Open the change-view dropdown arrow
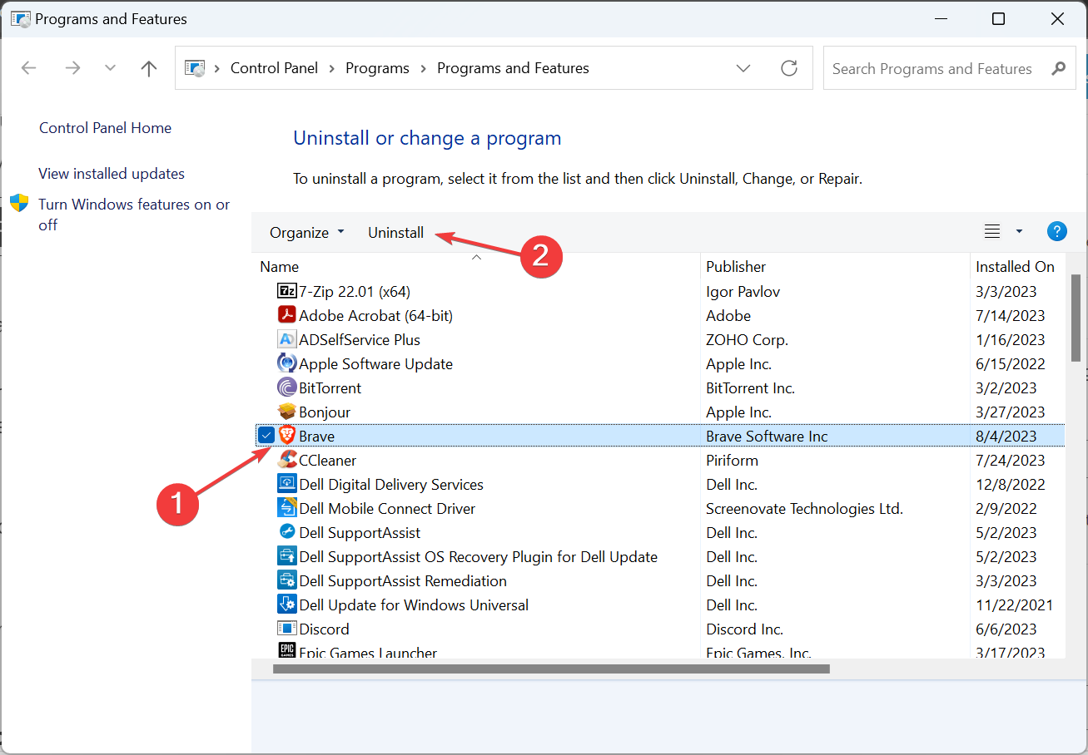Screen dimensions: 1088x755 [x=1017, y=231]
